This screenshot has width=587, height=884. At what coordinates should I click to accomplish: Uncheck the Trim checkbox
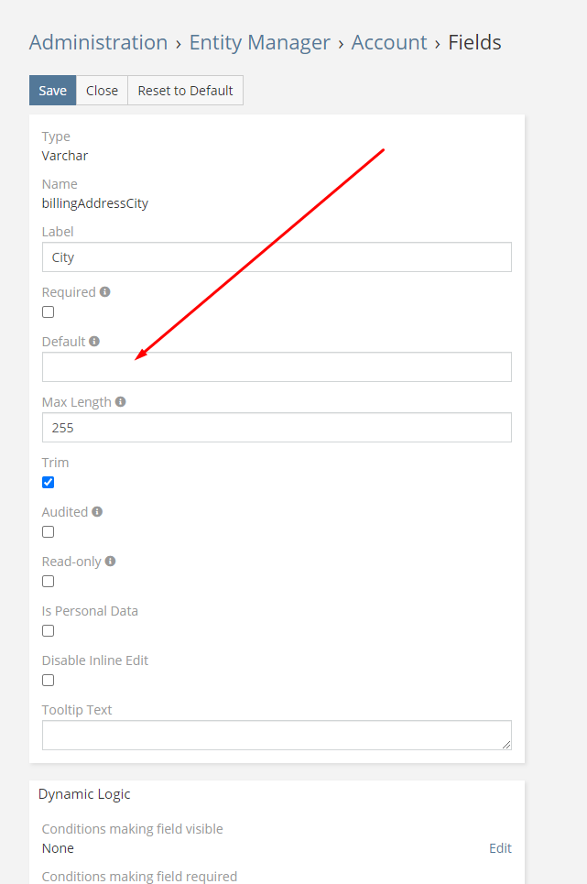coord(49,483)
